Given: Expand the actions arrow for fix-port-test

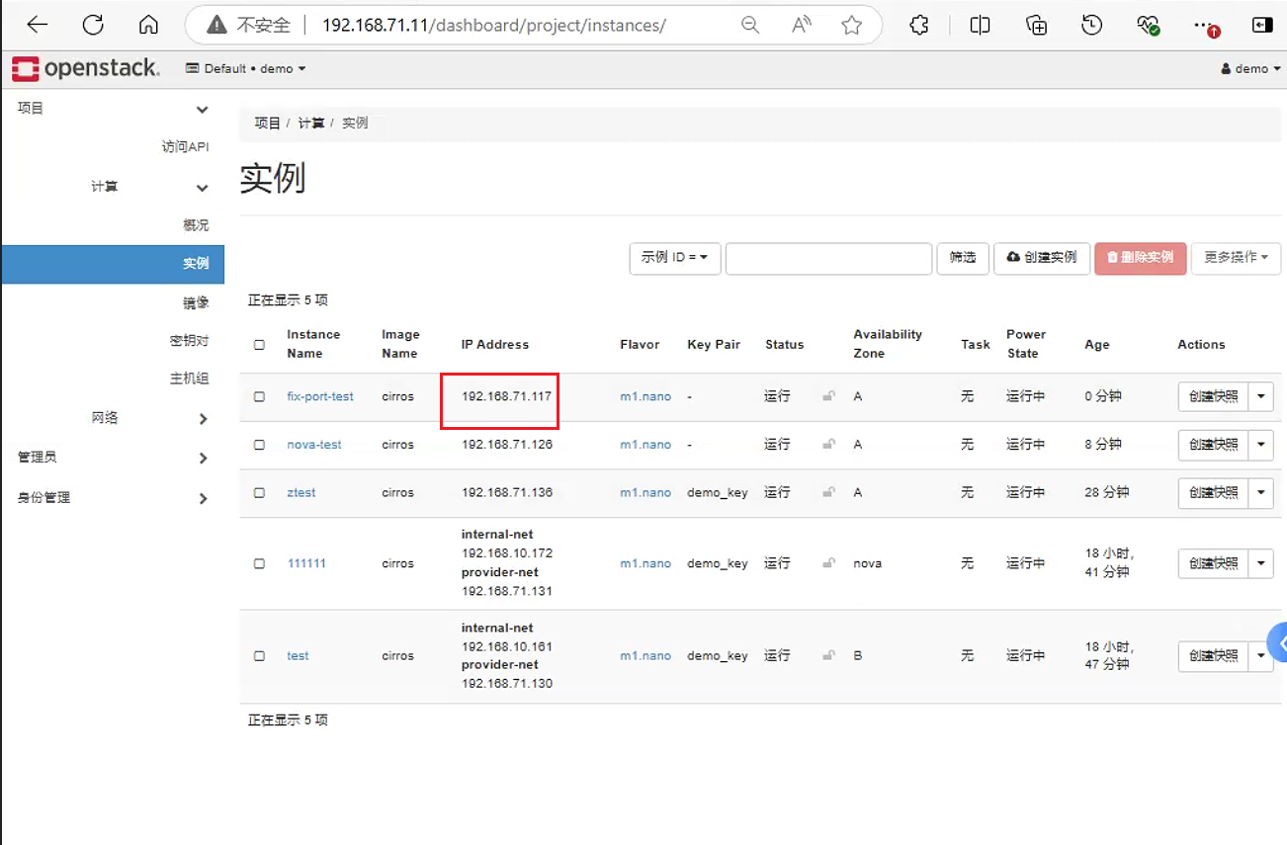Looking at the screenshot, I should [1261, 396].
